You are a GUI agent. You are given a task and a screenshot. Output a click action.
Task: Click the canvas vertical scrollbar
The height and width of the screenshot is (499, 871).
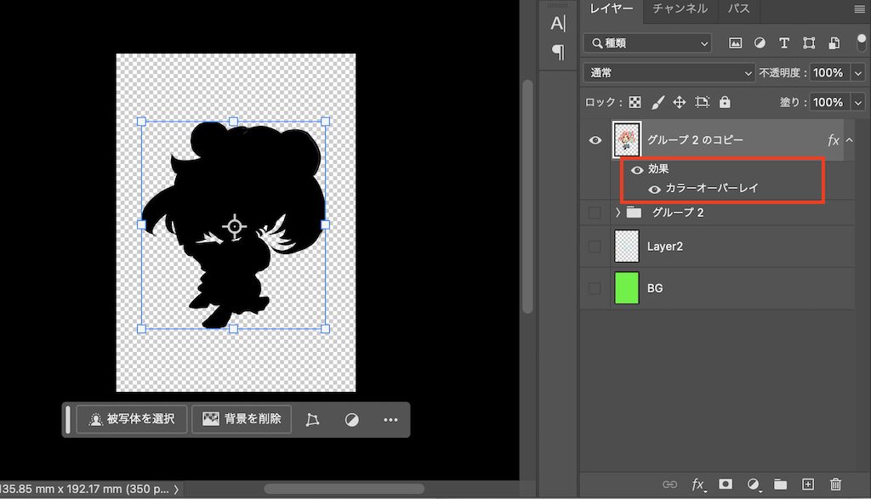527,196
